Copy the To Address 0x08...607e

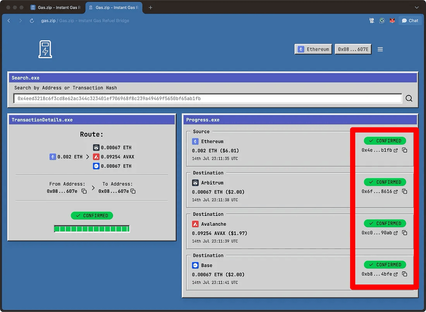(133, 191)
